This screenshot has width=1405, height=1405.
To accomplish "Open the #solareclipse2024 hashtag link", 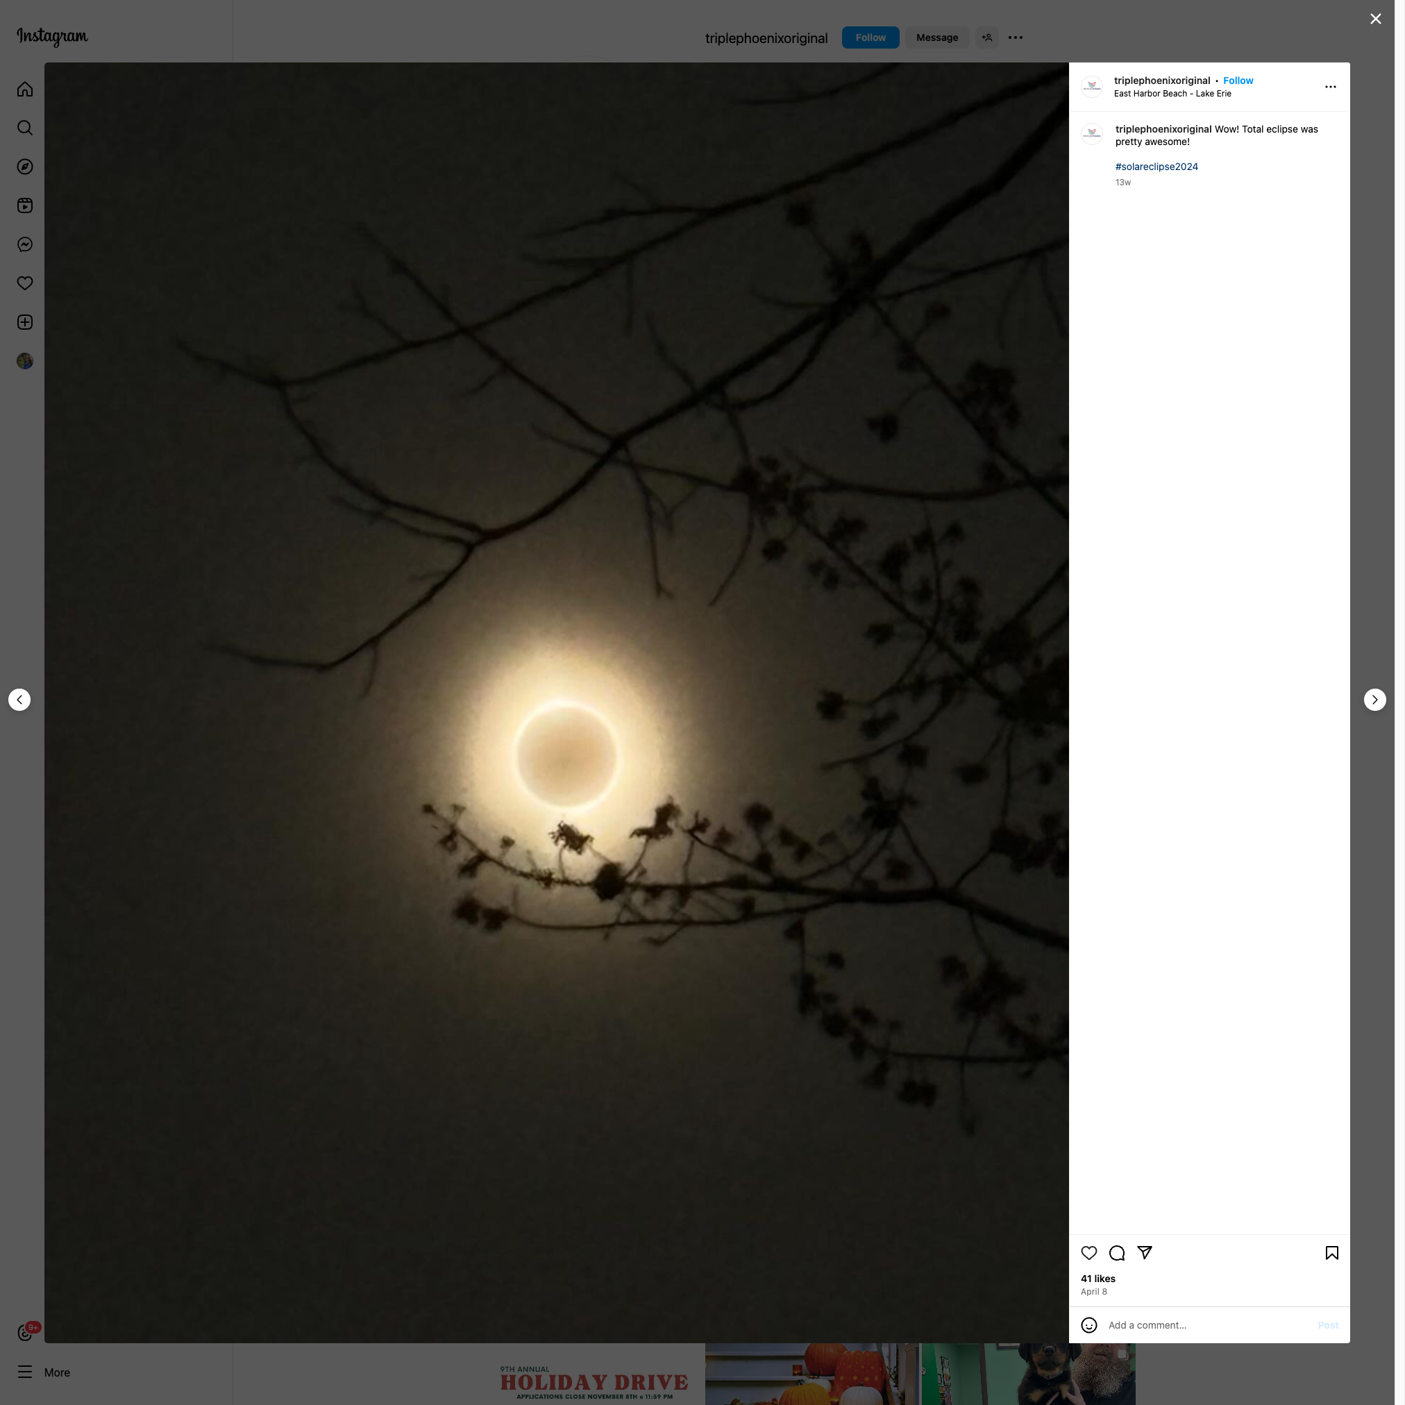I will point(1156,167).
